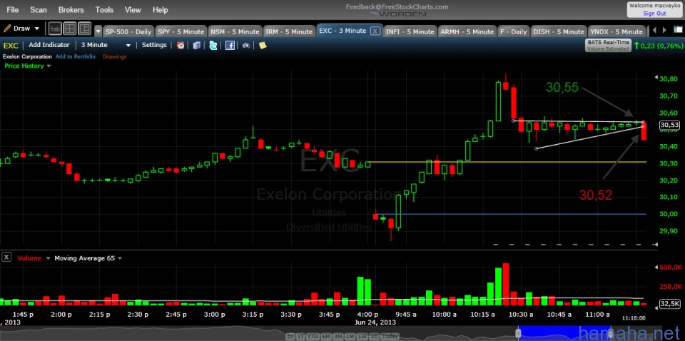Screen dimensions: 685x341
Task: Switch to the INFI - 5 Minute tab
Action: tap(410, 31)
